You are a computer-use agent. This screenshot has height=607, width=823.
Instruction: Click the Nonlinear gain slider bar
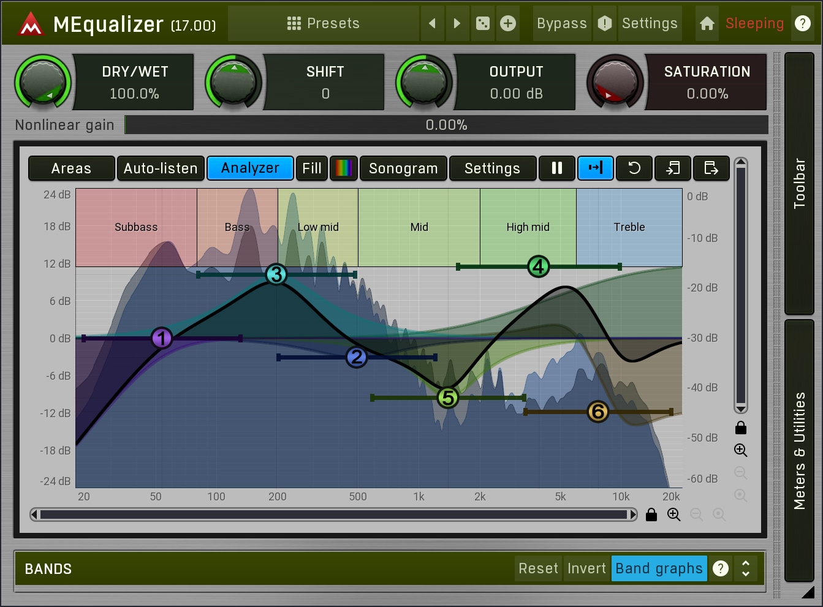point(446,125)
